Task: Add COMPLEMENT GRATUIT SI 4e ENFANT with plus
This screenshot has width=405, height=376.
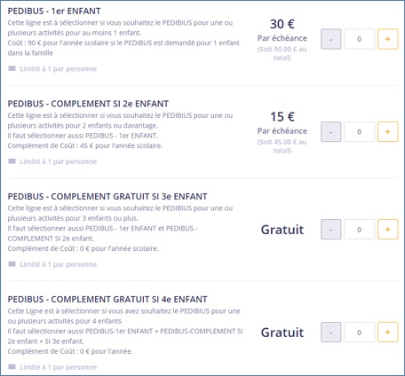Action: 387,333
